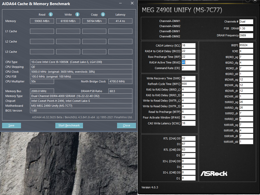Click the Close button in AIDA64
The width and height of the screenshot is (260, 195).
point(126,125)
